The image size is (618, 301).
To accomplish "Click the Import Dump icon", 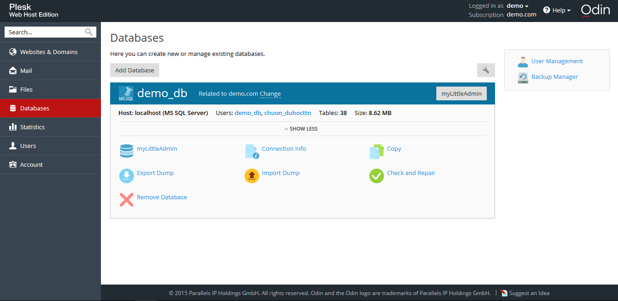I will point(252,175).
